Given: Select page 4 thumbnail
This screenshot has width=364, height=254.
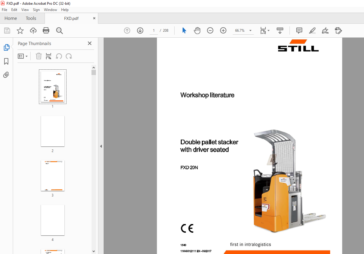Looking at the screenshot, I should [x=53, y=220].
